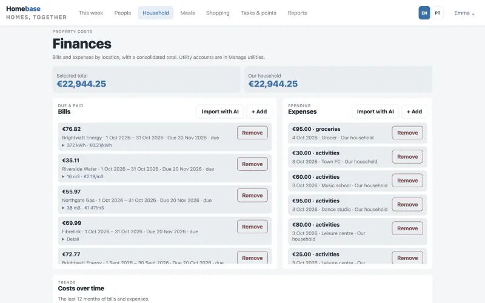Image resolution: width=485 pixels, height=303 pixels.
Task: Remove the €95.00 Dance studio expense
Action: [407, 204]
